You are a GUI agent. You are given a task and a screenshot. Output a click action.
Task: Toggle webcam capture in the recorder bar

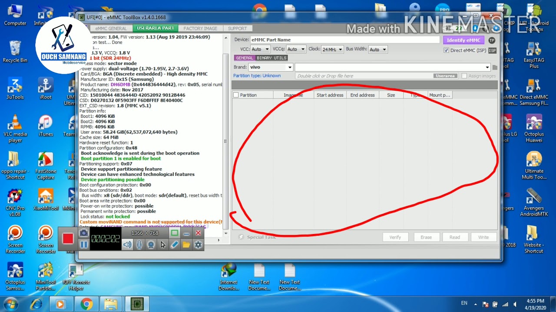tap(151, 245)
